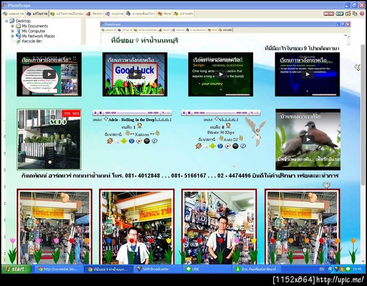Play the Good Luck video
The height and width of the screenshot is (286, 367).
135,74
